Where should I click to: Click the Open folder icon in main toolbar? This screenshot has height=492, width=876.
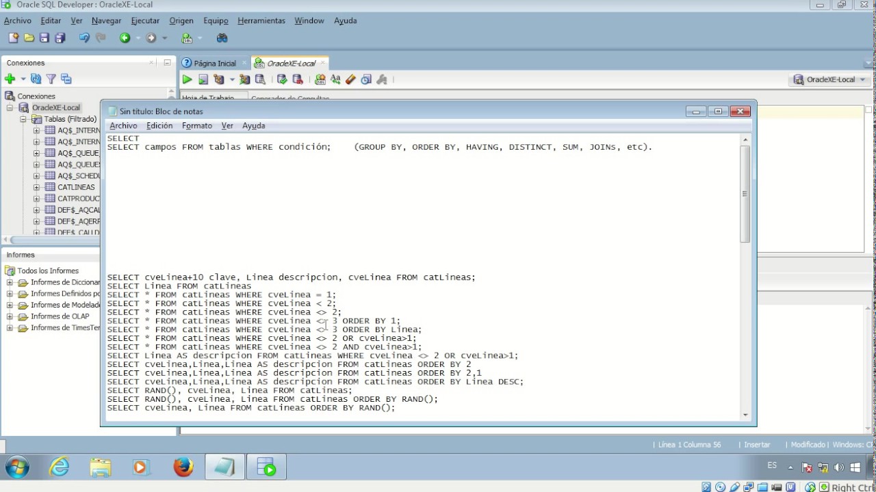pyautogui.click(x=29, y=38)
